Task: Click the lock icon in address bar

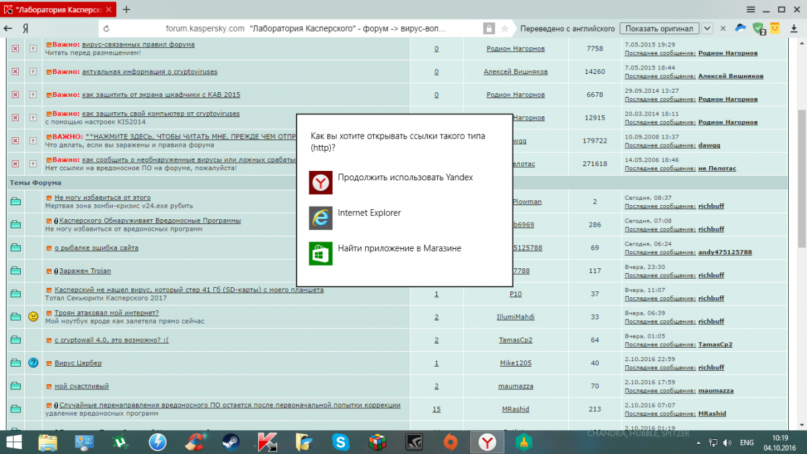Action: [490, 29]
